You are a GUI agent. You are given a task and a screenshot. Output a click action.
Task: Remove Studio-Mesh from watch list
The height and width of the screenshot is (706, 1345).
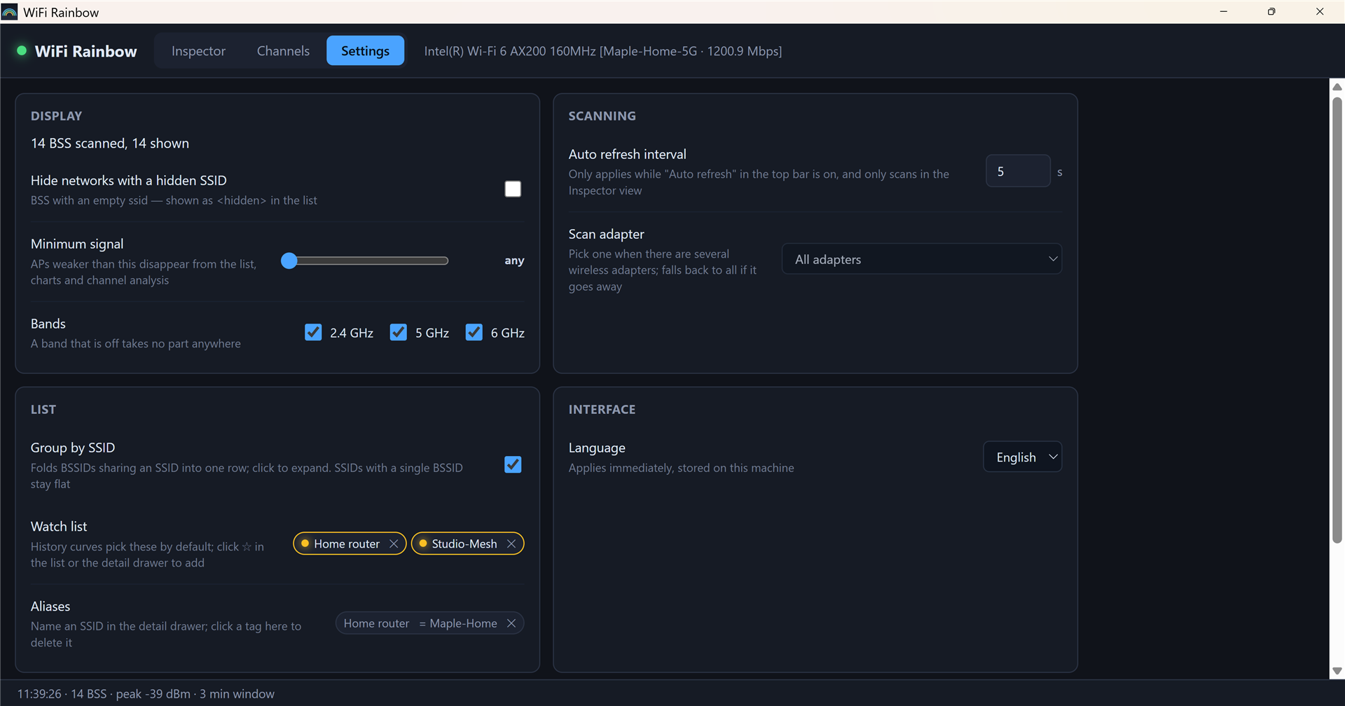511,544
